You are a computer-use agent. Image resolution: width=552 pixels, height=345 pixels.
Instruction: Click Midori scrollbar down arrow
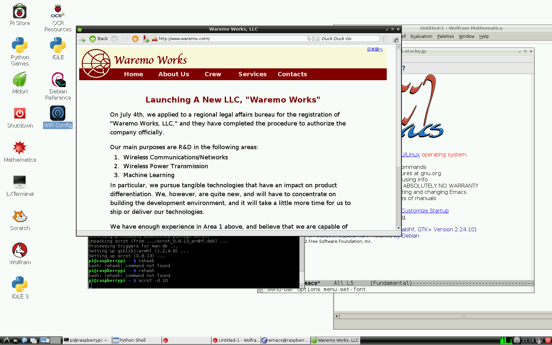pyautogui.click(x=399, y=228)
